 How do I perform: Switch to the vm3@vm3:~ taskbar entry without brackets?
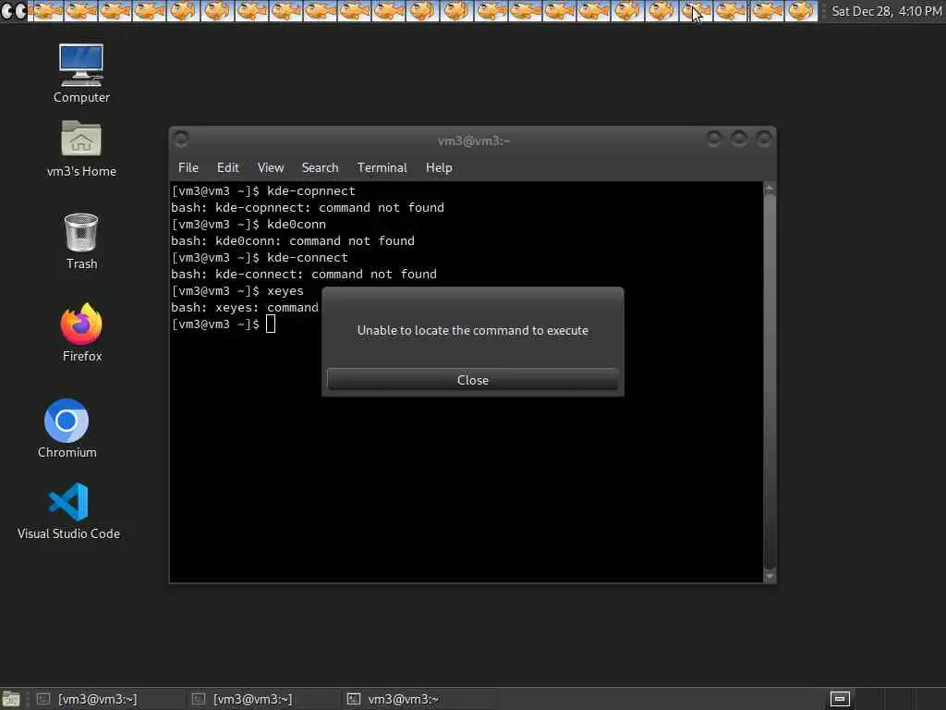420,699
